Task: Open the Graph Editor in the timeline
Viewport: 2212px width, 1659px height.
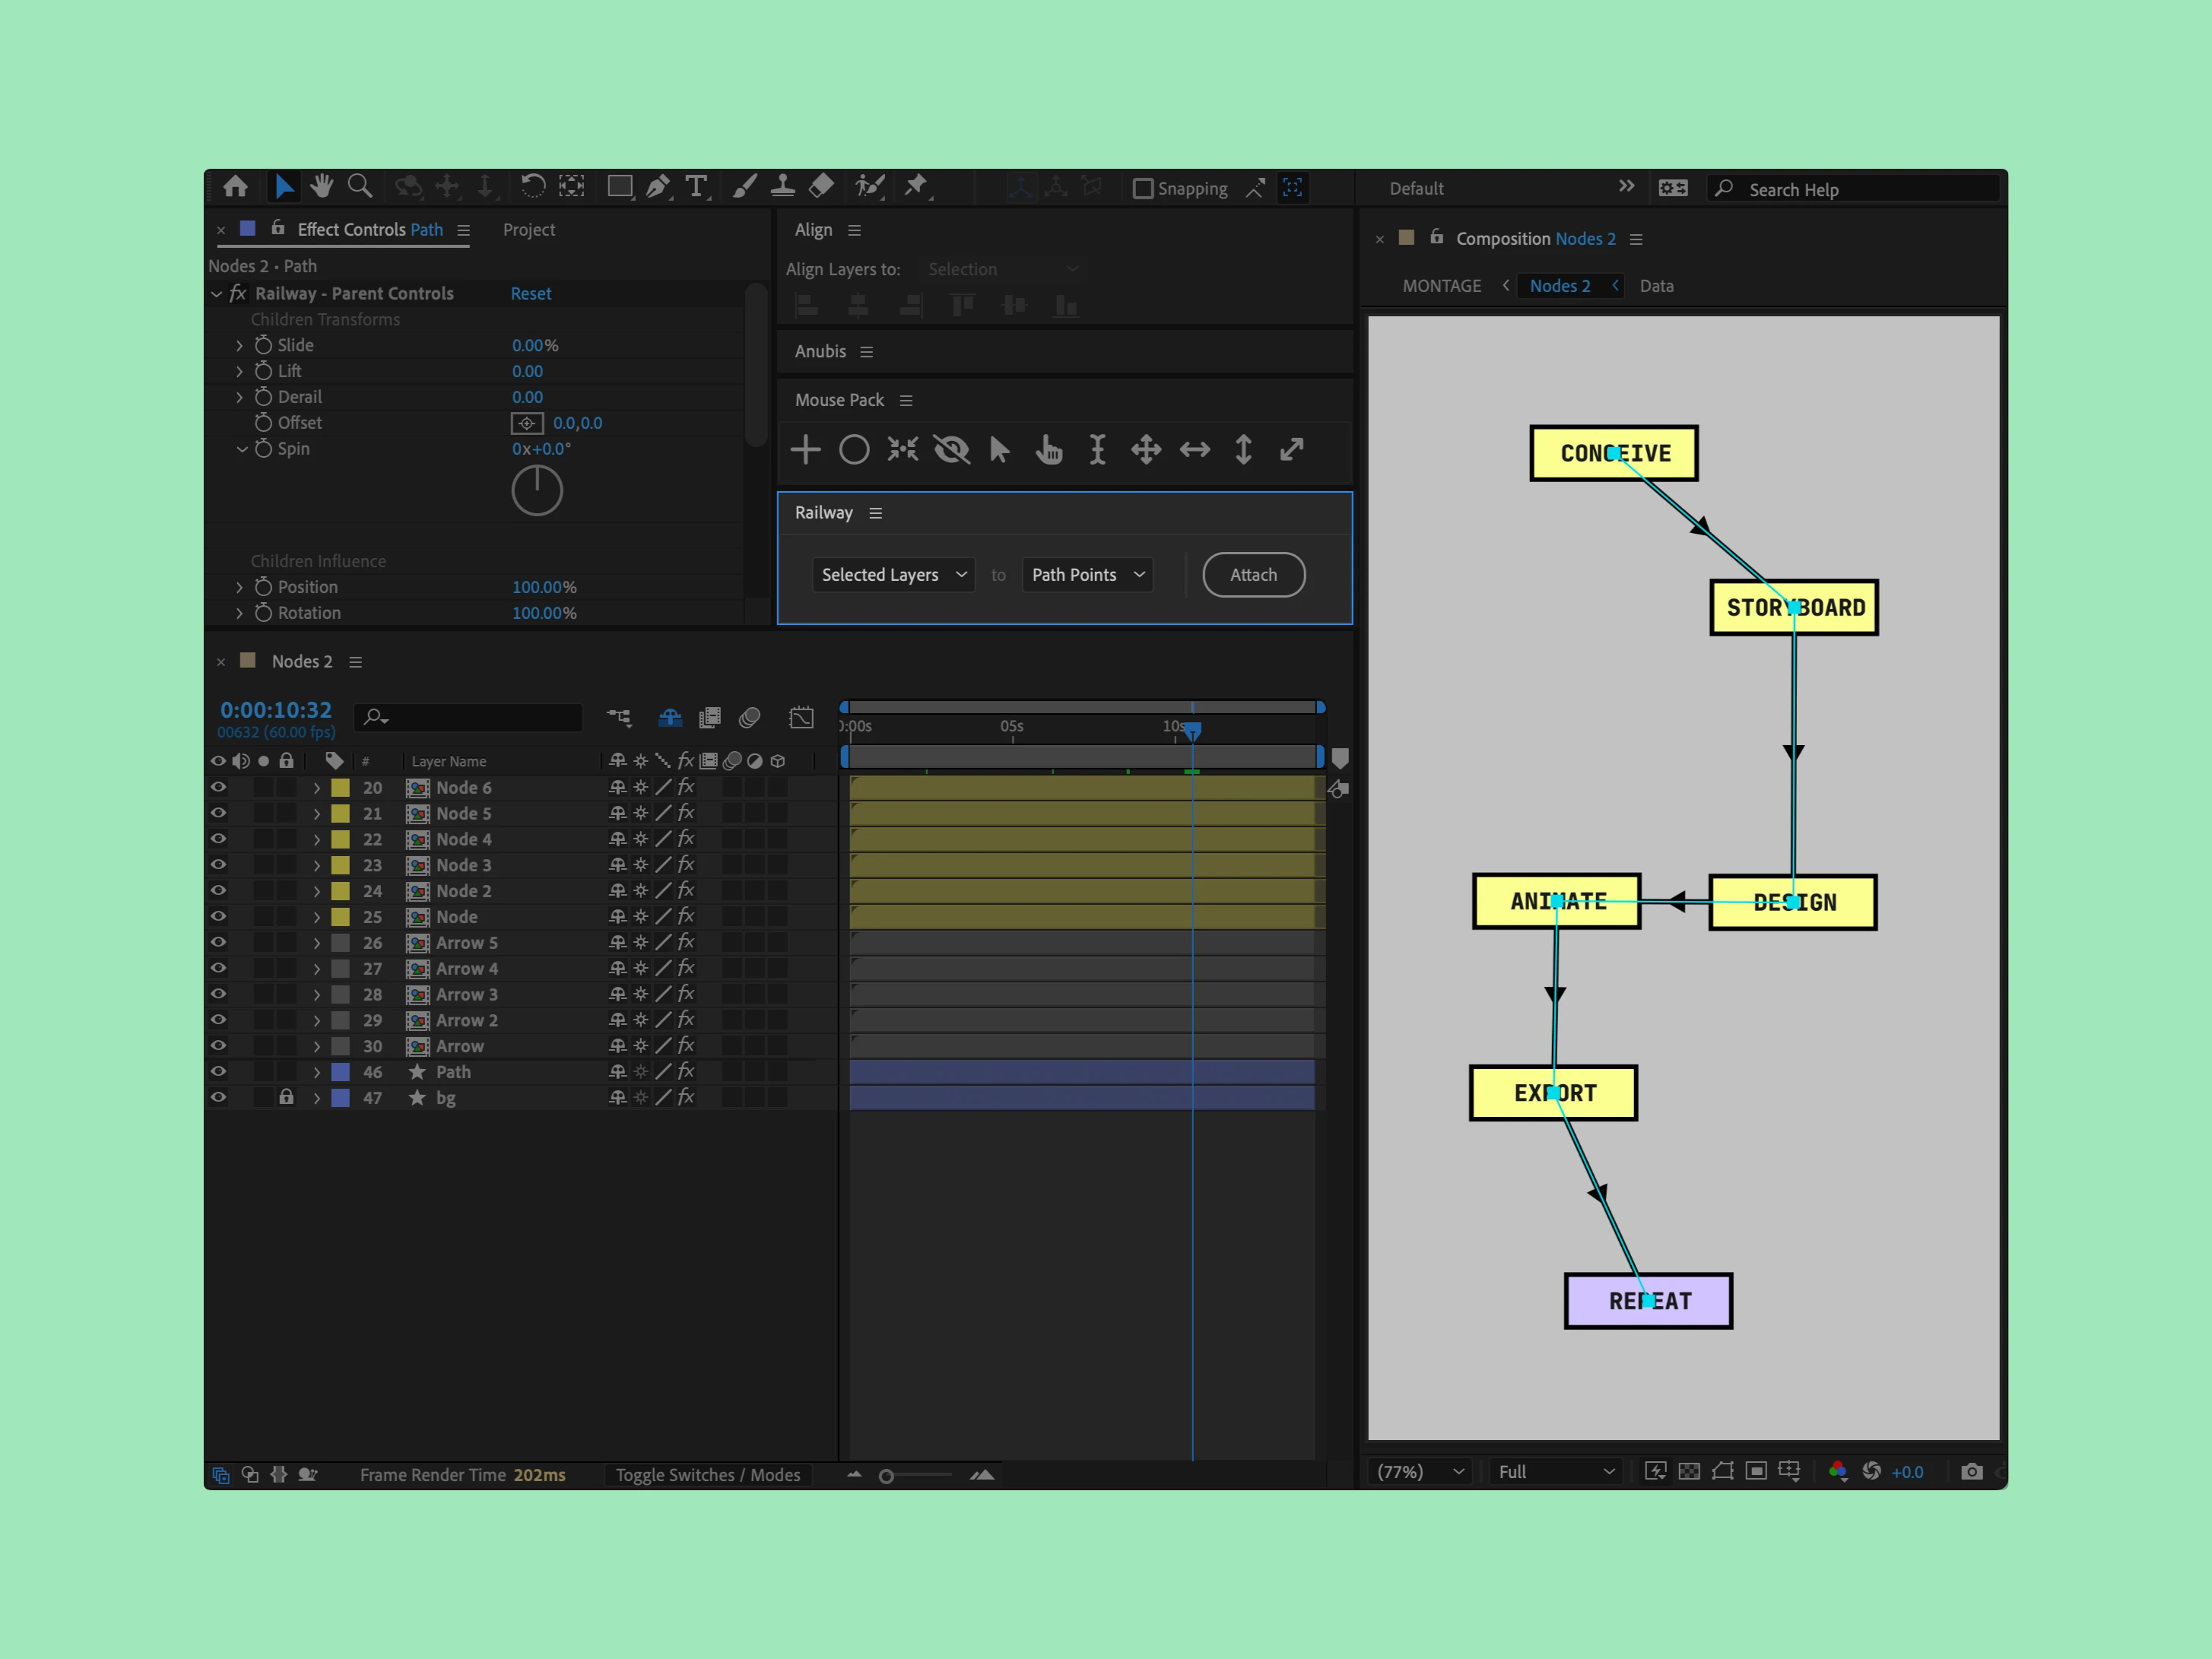Action: coord(801,717)
